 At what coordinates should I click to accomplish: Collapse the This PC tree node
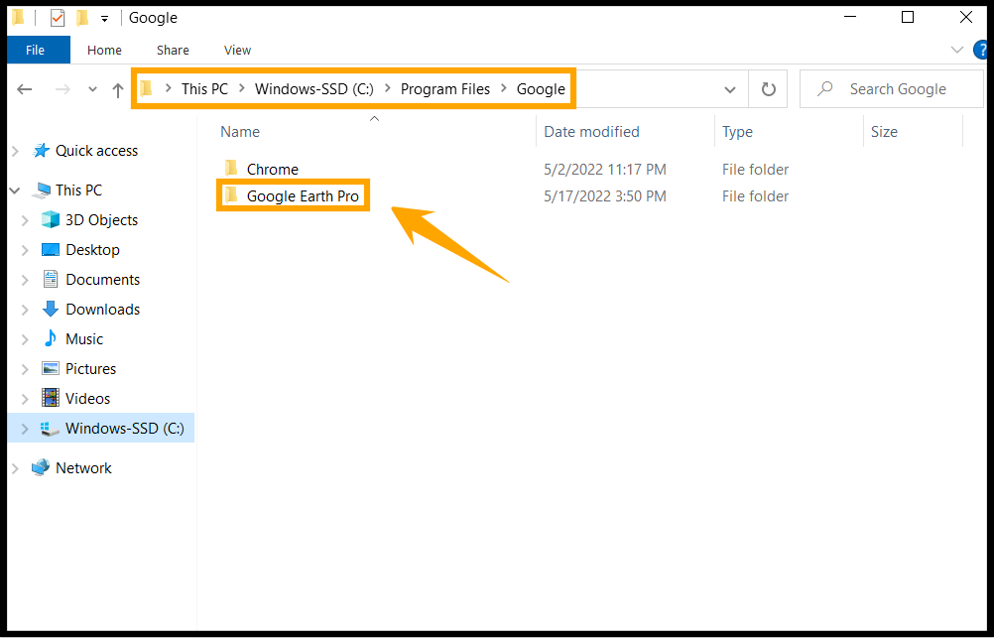(15, 191)
